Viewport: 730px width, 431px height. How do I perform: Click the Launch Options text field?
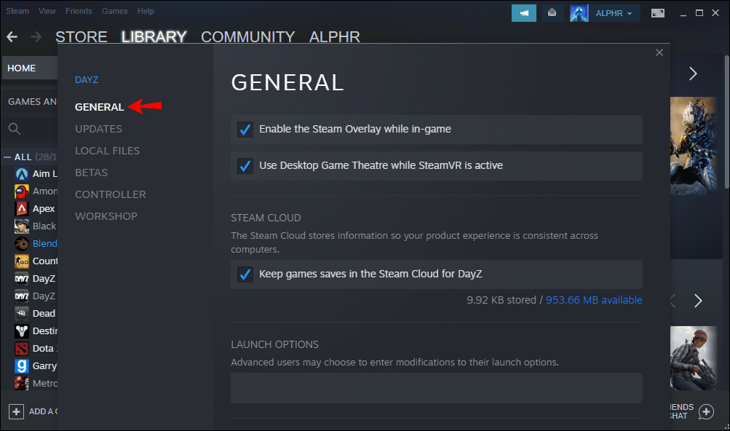pos(437,388)
